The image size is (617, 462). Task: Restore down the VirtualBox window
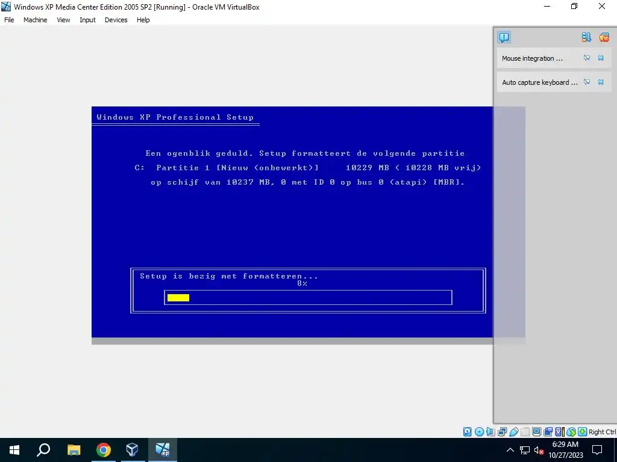(574, 6)
